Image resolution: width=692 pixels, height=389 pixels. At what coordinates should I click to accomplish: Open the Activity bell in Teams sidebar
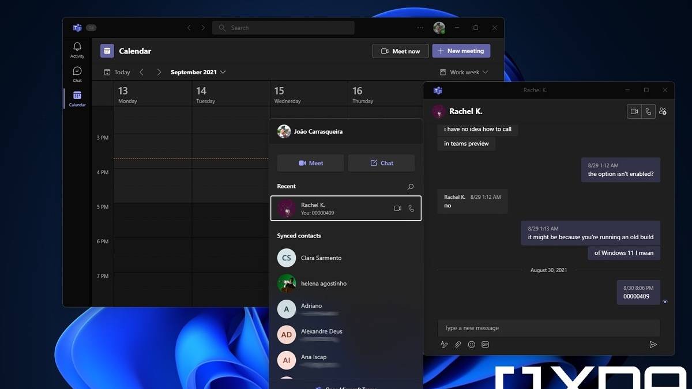pyautogui.click(x=77, y=50)
